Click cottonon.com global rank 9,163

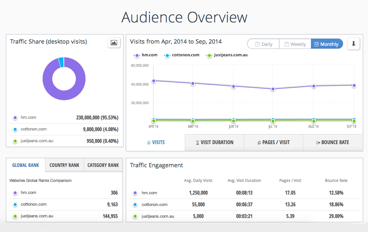[112, 204]
